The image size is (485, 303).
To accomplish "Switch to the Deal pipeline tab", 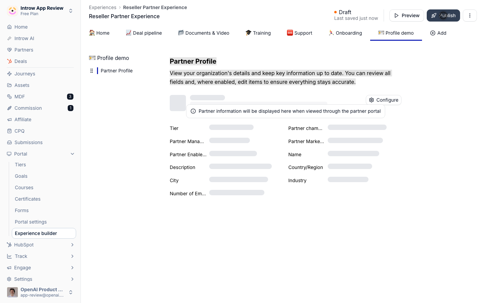I will click(144, 33).
